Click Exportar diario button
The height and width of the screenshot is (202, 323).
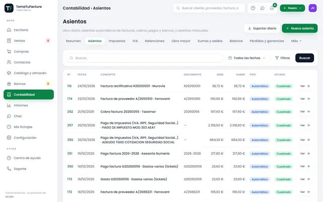262,28
